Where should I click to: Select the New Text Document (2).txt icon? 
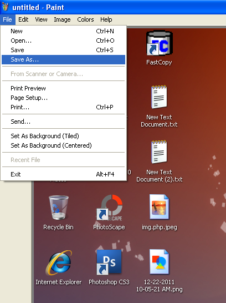point(159,152)
